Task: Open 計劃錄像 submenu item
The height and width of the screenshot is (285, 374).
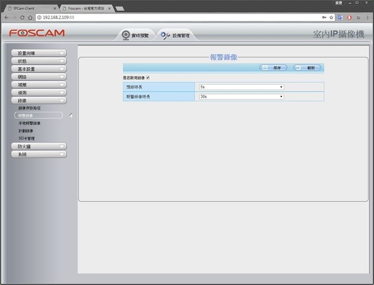Action: pos(26,131)
